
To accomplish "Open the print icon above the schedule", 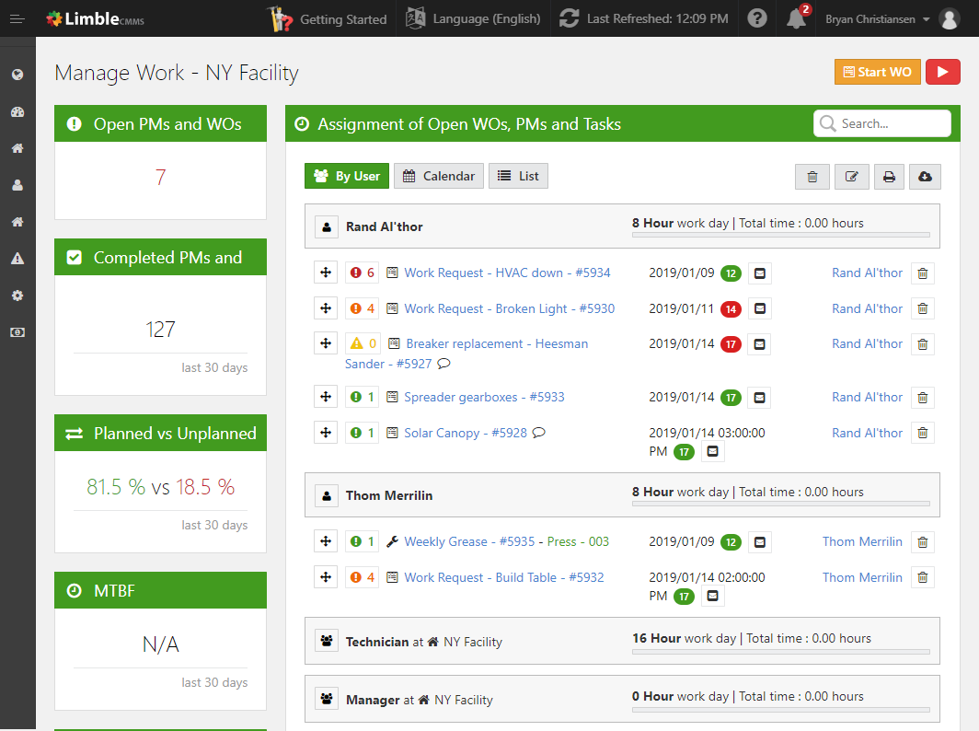I will coord(889,176).
